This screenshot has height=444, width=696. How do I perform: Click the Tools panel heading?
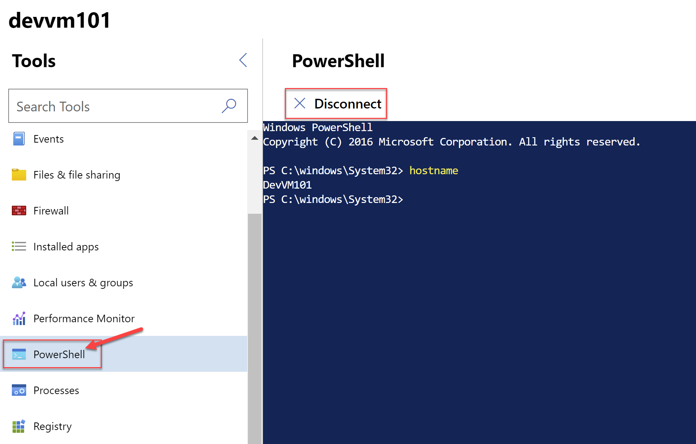(34, 61)
